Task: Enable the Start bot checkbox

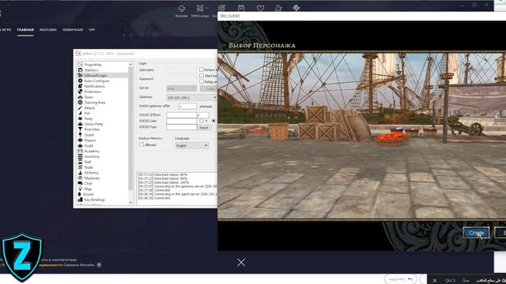Action: (202, 76)
